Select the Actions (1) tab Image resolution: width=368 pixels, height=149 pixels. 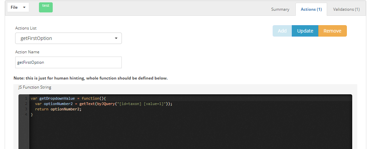point(311,9)
